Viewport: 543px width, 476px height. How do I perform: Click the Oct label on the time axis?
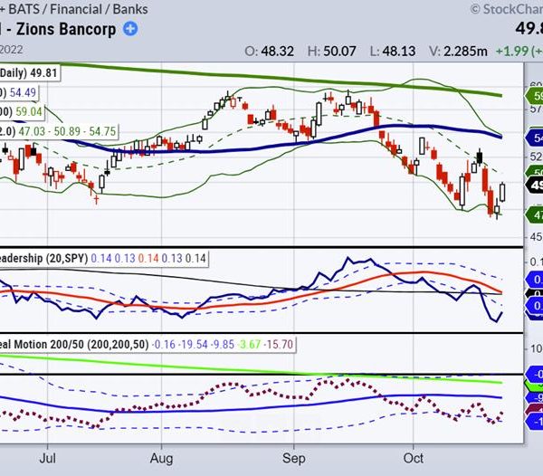[414, 458]
